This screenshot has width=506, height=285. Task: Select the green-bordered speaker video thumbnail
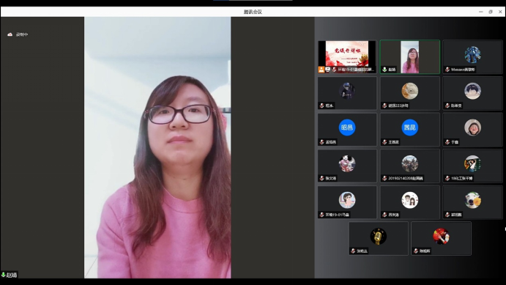point(410,57)
